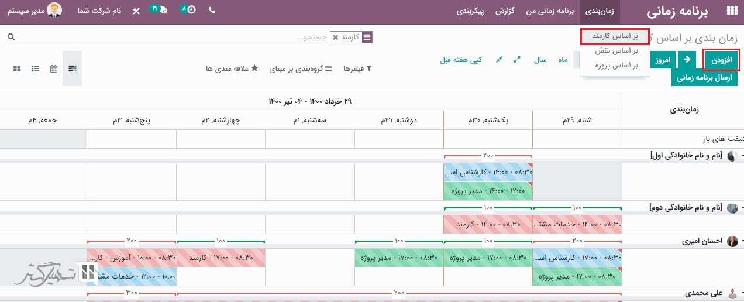This screenshot has width=744, height=302.
Task: Click the collapse rows arrows icon
Action: [x=499, y=60]
